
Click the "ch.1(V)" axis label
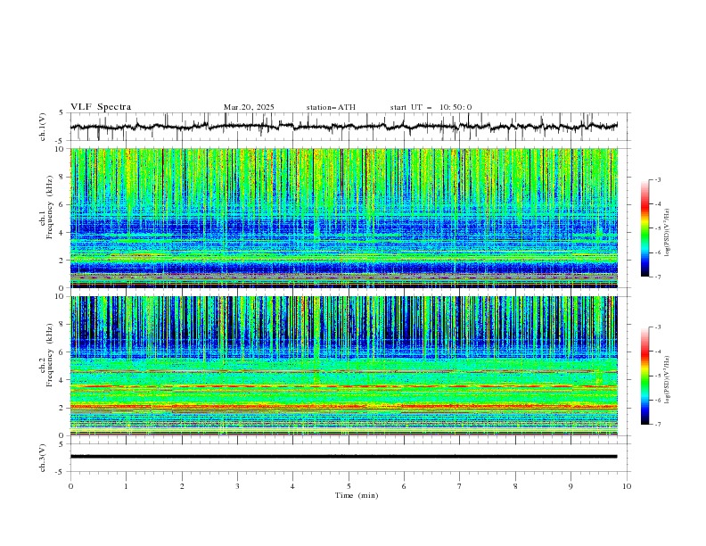point(43,127)
